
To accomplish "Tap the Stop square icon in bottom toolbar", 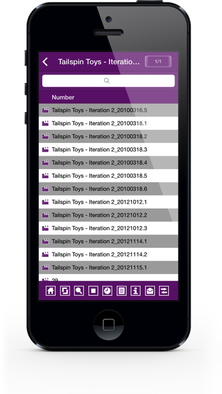I will coord(93,291).
